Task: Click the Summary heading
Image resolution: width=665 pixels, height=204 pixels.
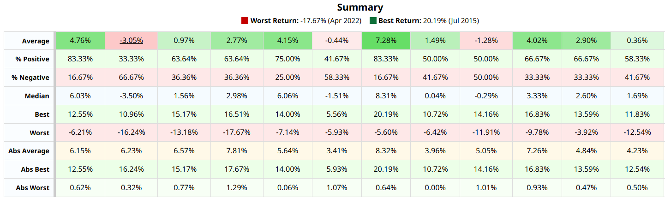Action: coord(360,7)
